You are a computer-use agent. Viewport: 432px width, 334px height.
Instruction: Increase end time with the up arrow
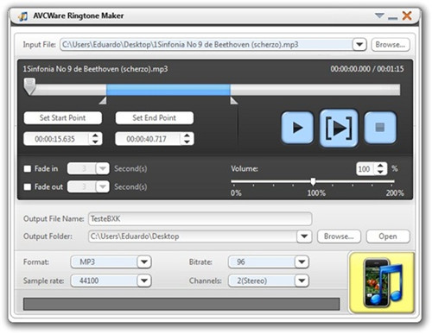[187, 135]
